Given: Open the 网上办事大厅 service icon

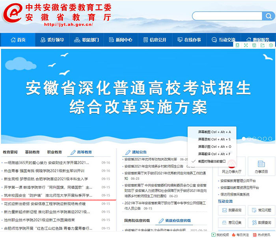Looking at the screenshot, I should point(231,167).
